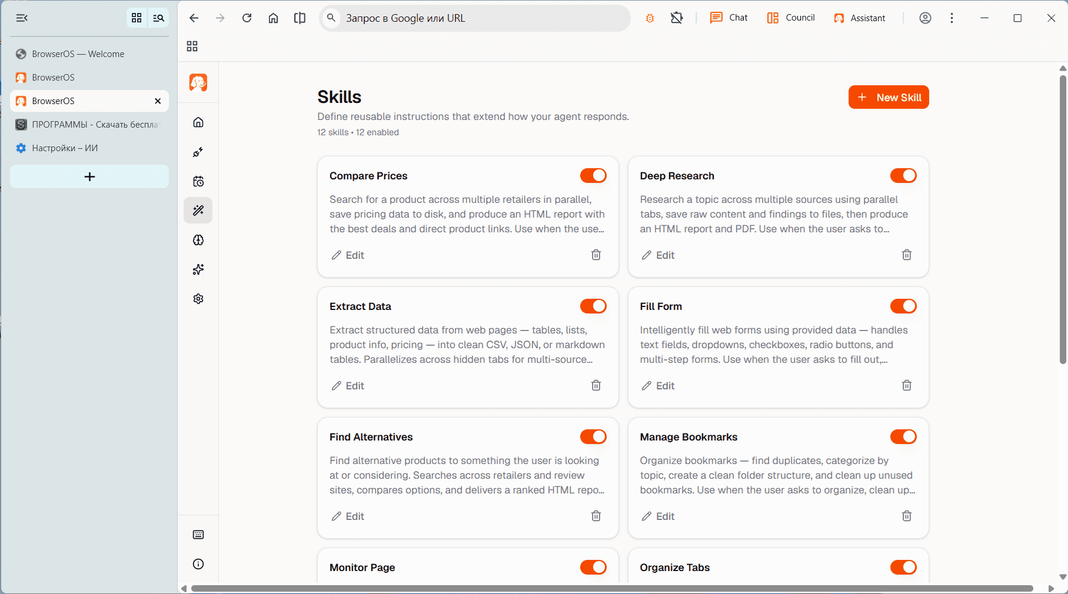Click the home icon in app sidebar
This screenshot has height=594, width=1068.
(x=198, y=122)
